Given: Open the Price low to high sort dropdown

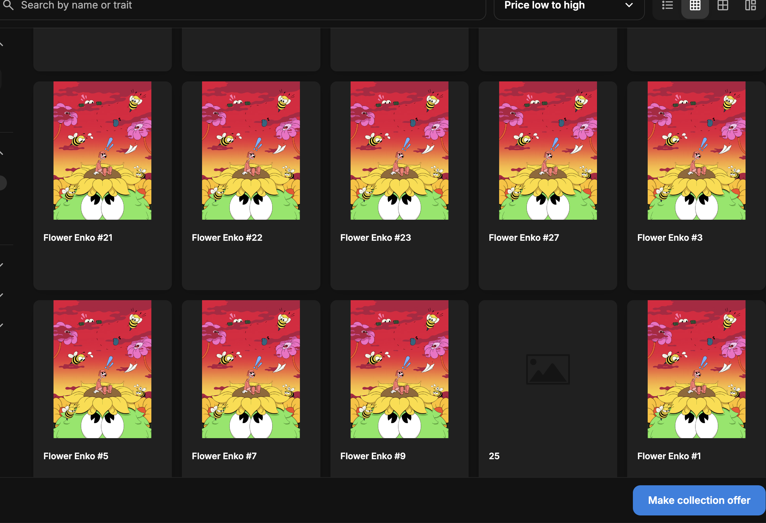Looking at the screenshot, I should pyautogui.click(x=544, y=5).
